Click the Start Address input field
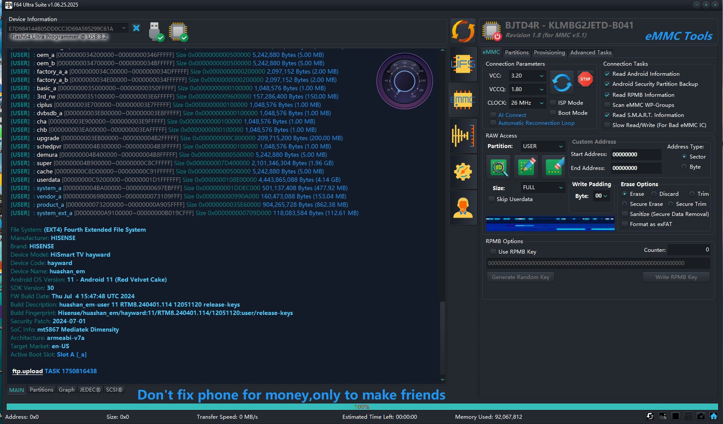 [636, 155]
